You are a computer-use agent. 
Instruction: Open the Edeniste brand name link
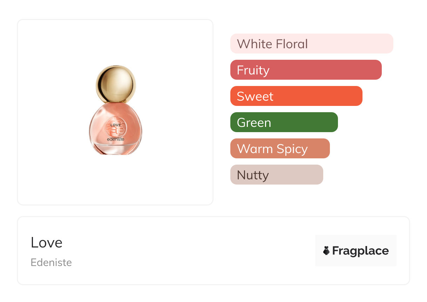click(51, 263)
